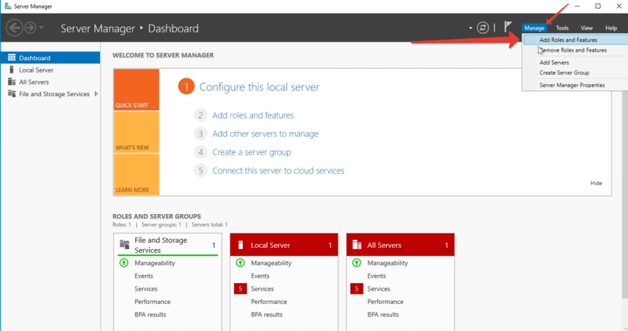Viewport: 628px width, 331px height.
Task: Open the What's New tile
Action: coord(136,132)
